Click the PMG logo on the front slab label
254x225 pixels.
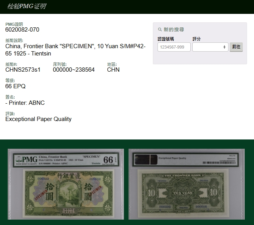point(25,160)
